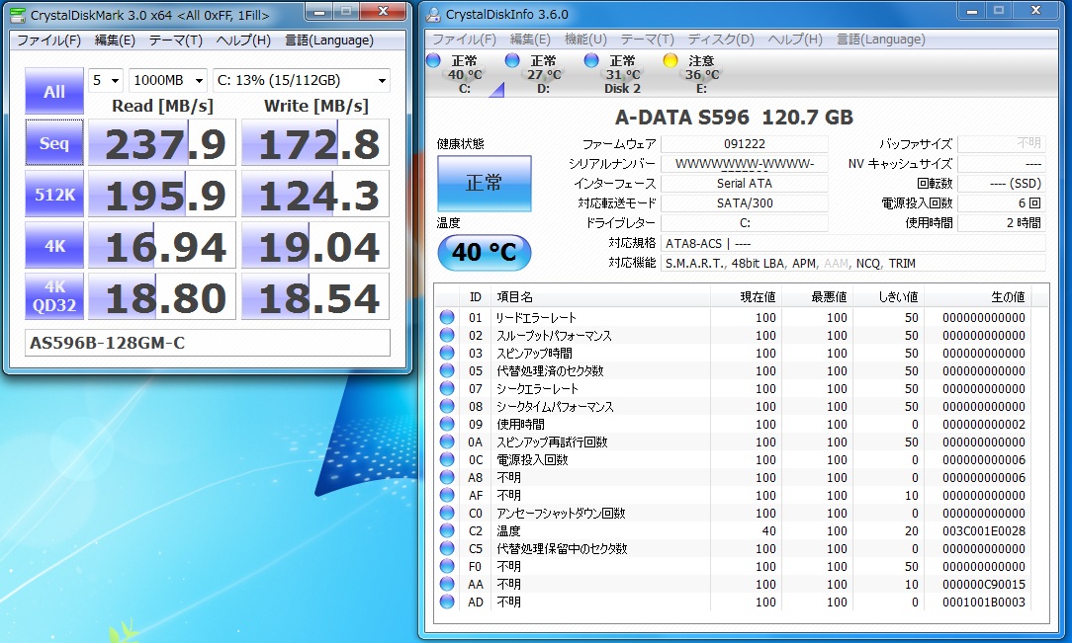This screenshot has height=643, width=1072.
Task: Click the status orb for attribute AF
Action: (447, 494)
